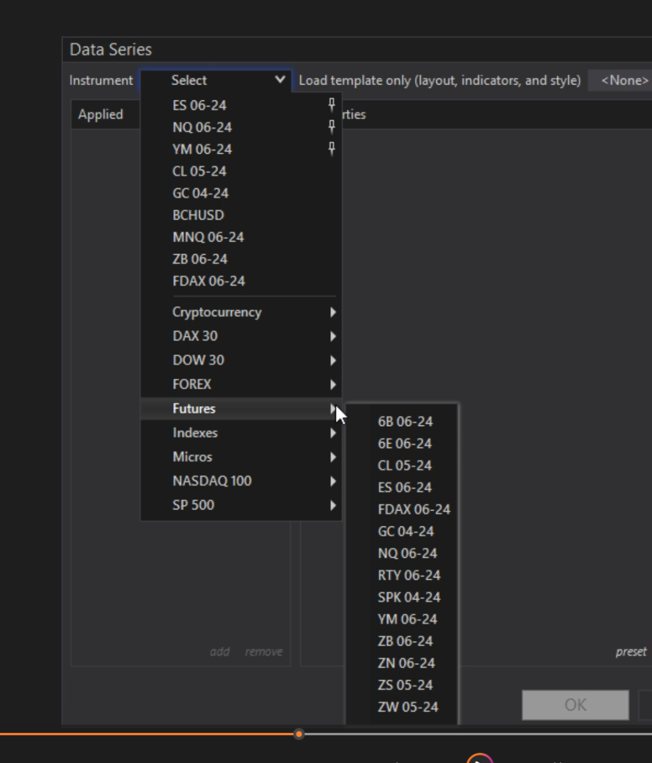
Task: Choose YM 06-24 in Futures submenu
Action: tap(402, 619)
